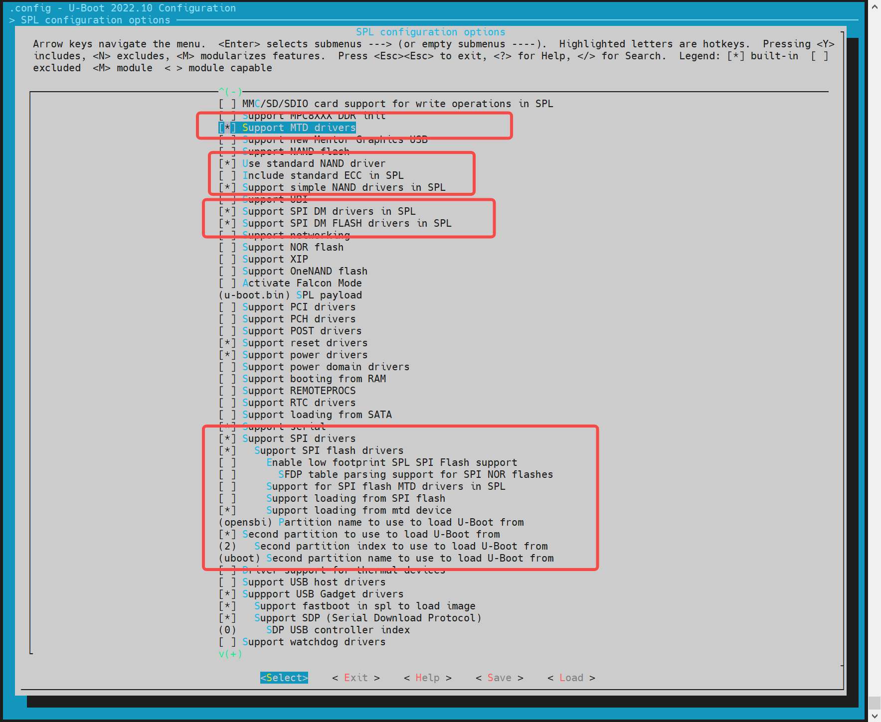
Task: Click Load in the bottom bar
Action: tap(571, 678)
